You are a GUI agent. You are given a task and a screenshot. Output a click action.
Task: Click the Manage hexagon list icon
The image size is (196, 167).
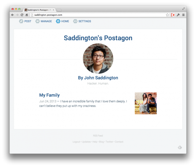click(x=38, y=21)
